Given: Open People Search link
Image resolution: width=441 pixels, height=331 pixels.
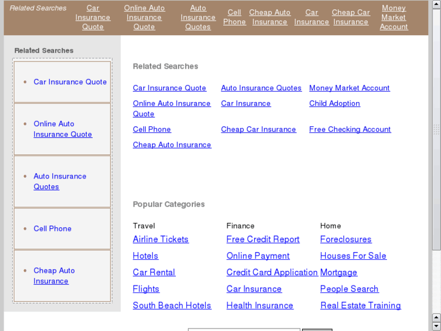Looking at the screenshot, I should click(349, 289).
